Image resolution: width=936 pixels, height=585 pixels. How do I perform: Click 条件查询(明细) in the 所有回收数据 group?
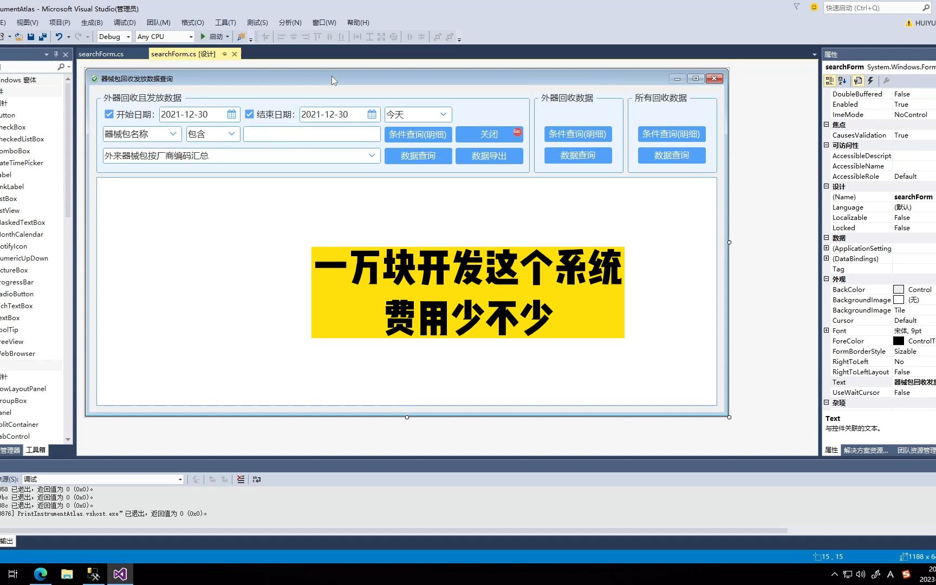672,134
